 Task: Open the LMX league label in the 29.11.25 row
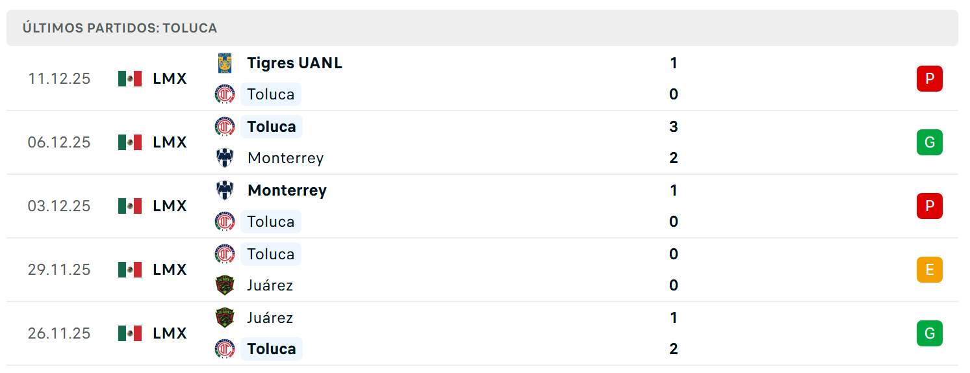(170, 270)
